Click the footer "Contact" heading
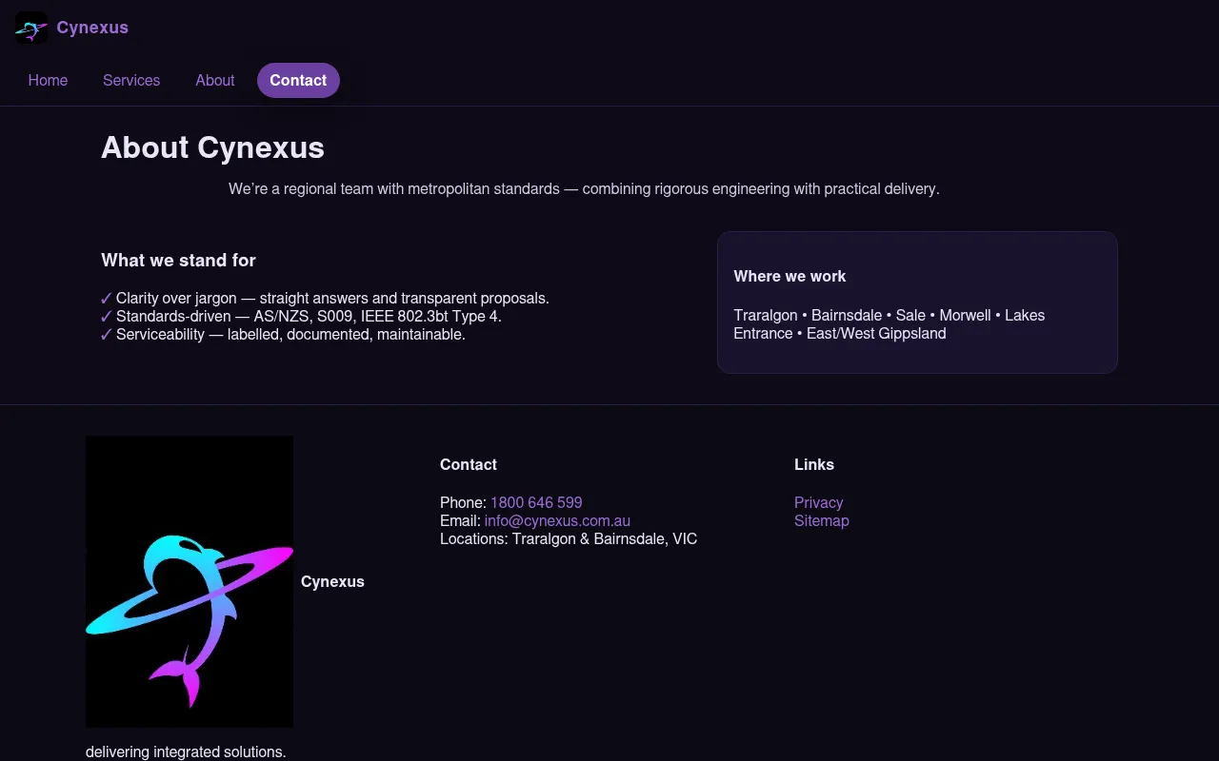Screen dimensions: 1219x761 [469, 464]
